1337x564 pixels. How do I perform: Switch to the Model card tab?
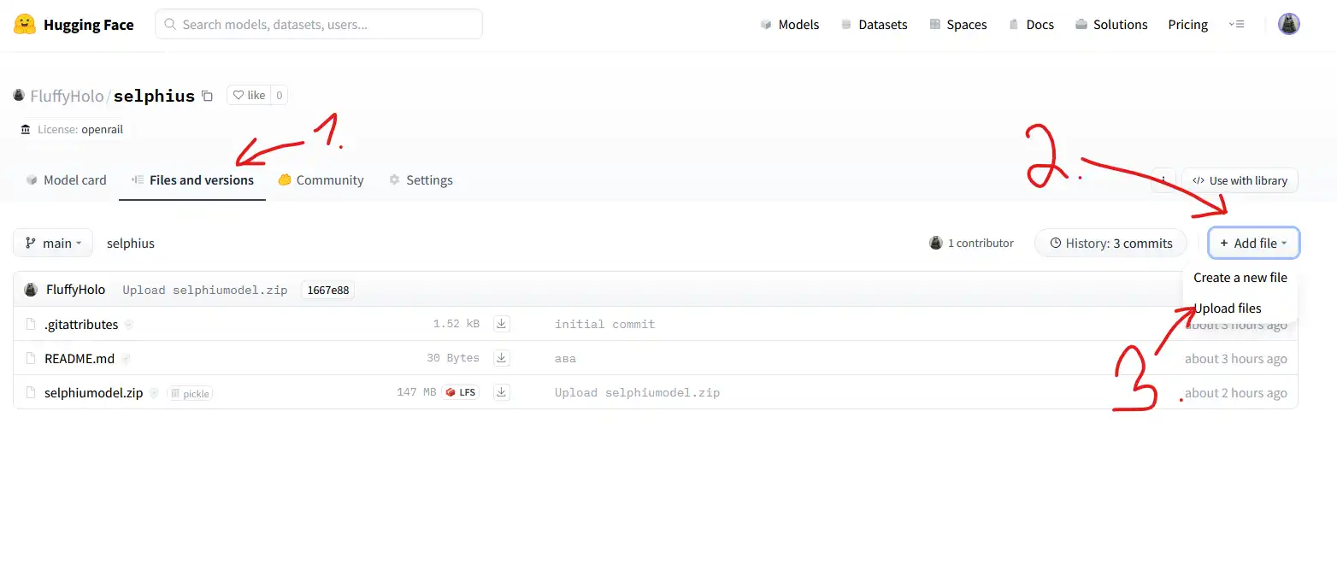pyautogui.click(x=66, y=179)
